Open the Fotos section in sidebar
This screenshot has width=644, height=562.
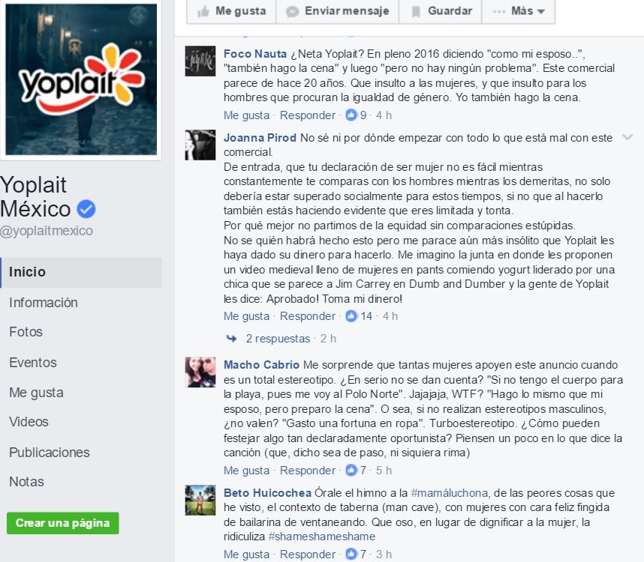26,332
